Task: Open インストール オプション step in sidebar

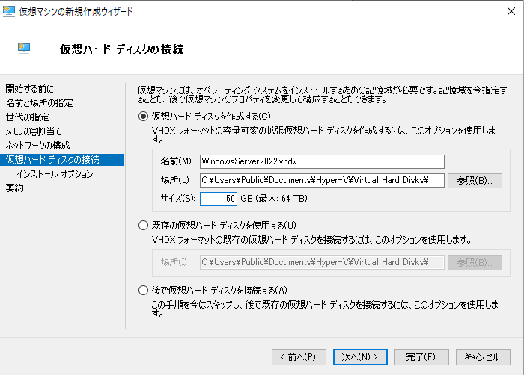Action: point(55,174)
